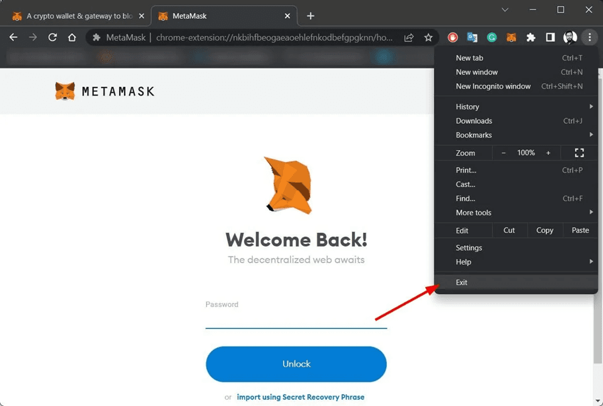Screen dimensions: 603x406
Task: Select Cast... in the Chrome menu
Action: coord(516,185)
